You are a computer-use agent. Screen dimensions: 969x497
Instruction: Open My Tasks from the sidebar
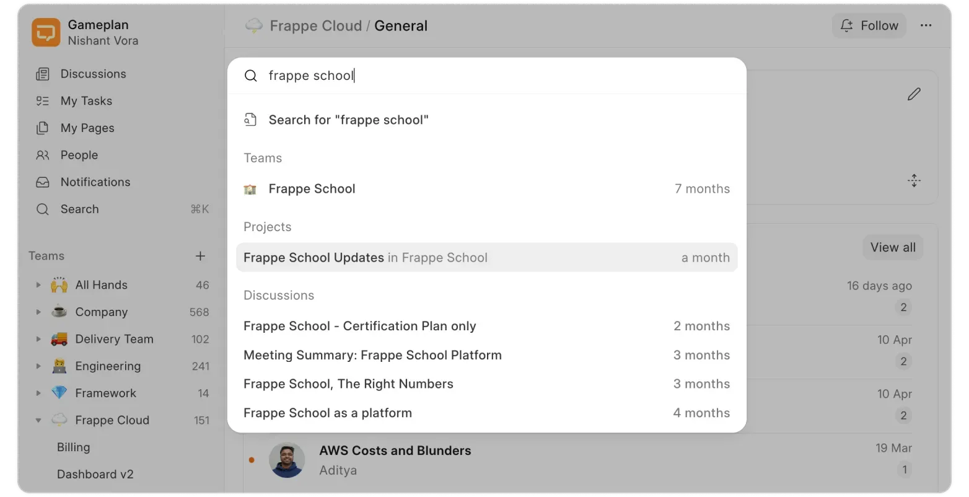[85, 100]
